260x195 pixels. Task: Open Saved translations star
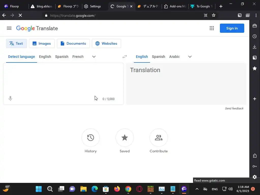(125, 138)
